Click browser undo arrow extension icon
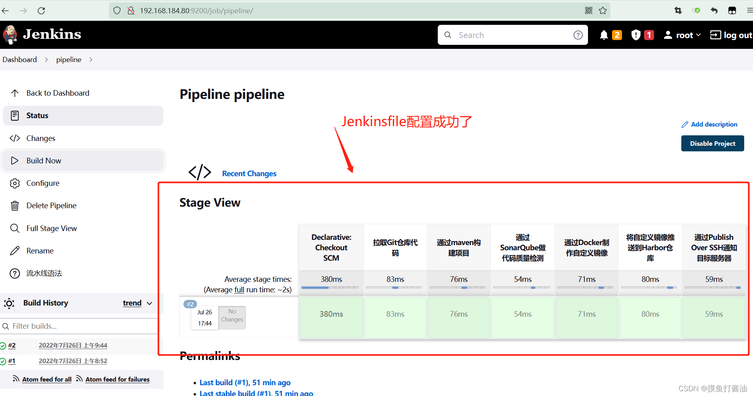753x396 pixels. (x=714, y=10)
